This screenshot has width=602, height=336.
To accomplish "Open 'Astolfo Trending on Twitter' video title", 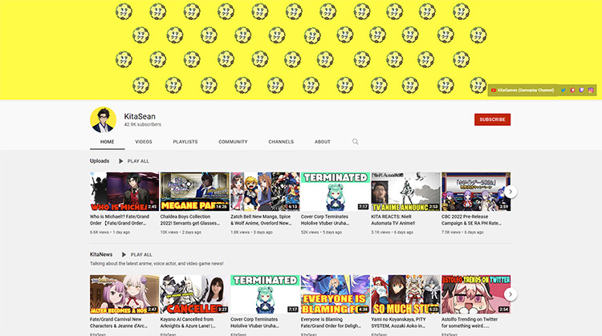I will pos(470,322).
